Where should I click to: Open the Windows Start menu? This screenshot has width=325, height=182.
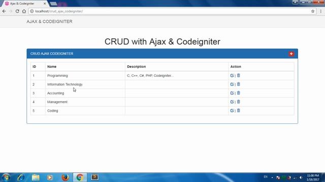pos(6,177)
